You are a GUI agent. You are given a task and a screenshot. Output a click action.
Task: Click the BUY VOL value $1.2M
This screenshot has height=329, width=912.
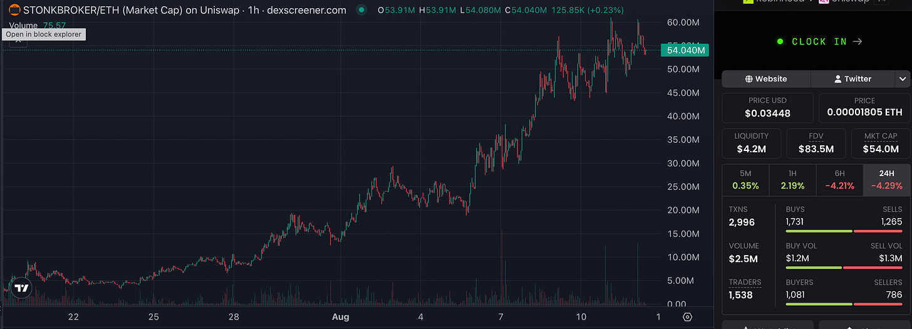point(797,258)
